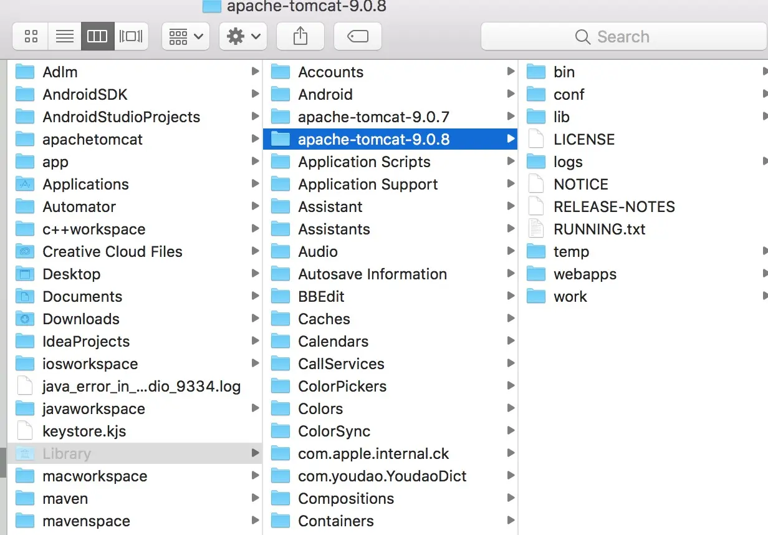The width and height of the screenshot is (768, 535).
Task: Click the RUNNING.txt document icon
Action: coord(536,229)
